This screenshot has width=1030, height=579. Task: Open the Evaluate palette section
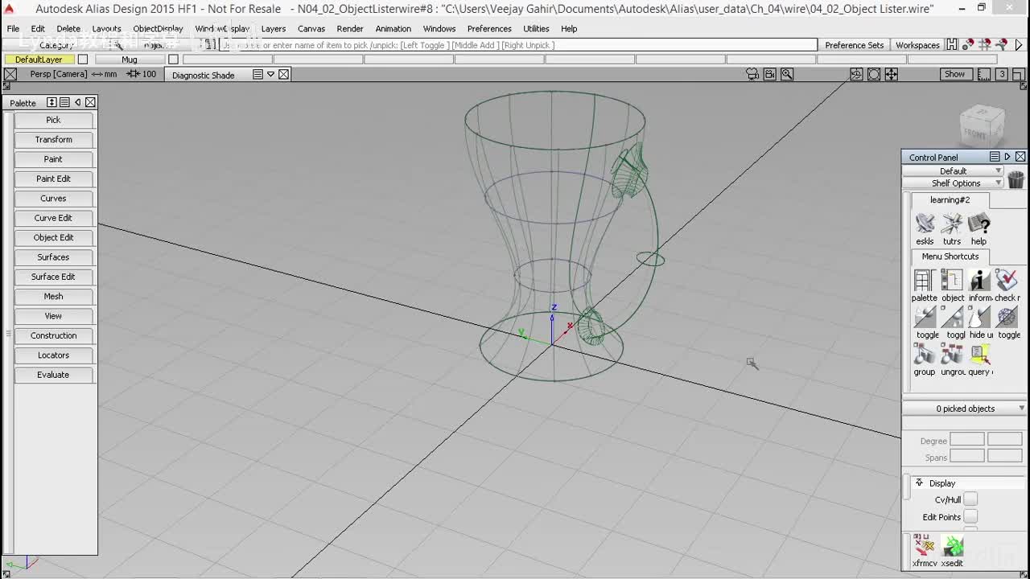[53, 375]
